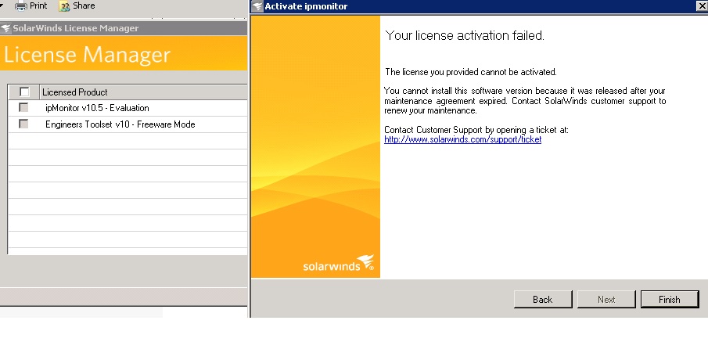Screen dimensions: 708x360
Task: Select ipMonitor v10.5 - Evaluation row text
Action: (x=97, y=108)
